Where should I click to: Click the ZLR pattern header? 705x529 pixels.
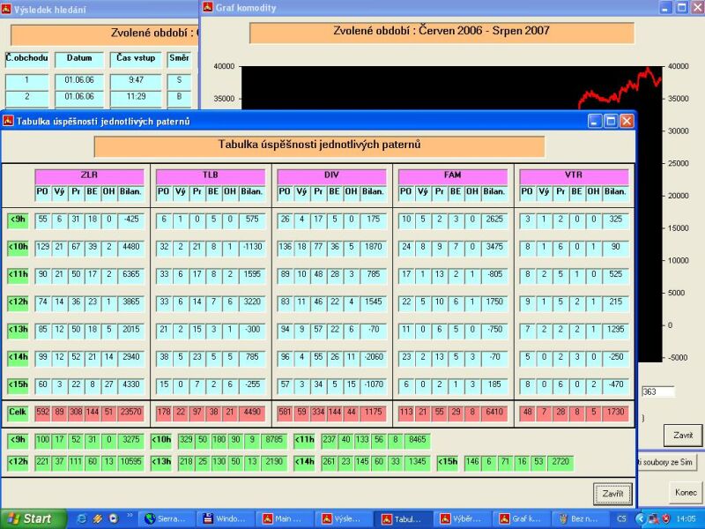pos(89,175)
